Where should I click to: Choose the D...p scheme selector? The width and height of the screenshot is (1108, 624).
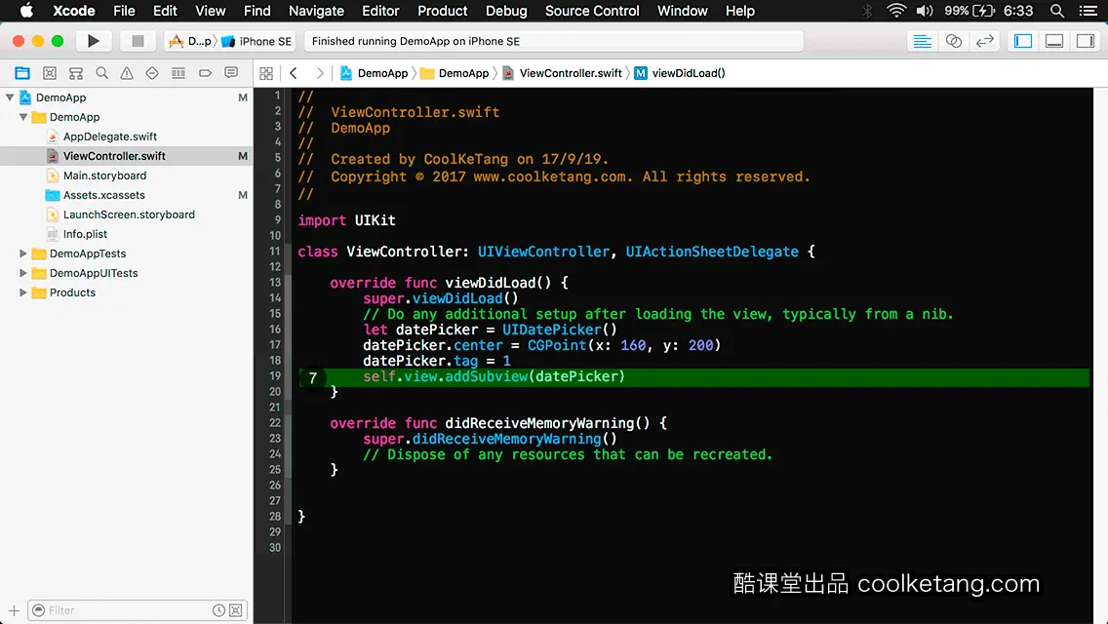[x=189, y=41]
